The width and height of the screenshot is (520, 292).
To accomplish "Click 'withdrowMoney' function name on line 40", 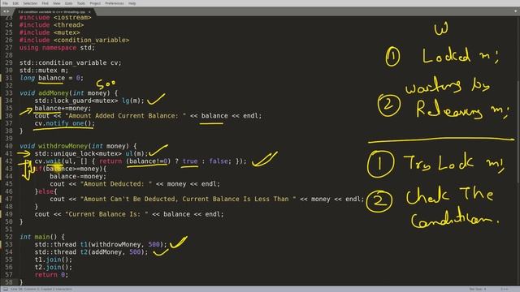I will [63, 146].
